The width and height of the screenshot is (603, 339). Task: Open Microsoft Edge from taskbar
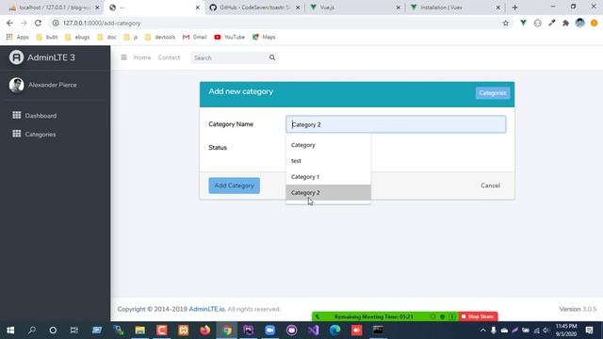(x=335, y=331)
